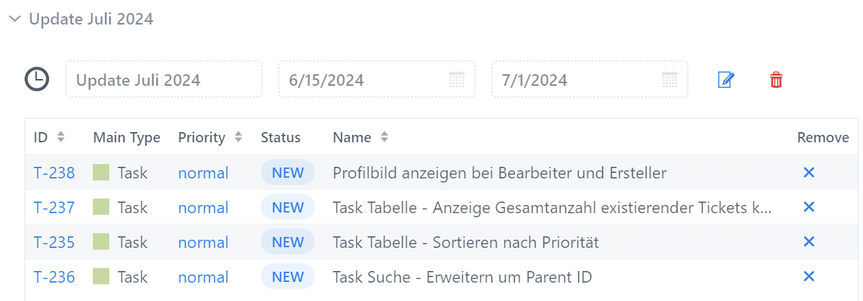Focus the Update Juli 2024 name field
Screen dimensions: 863x301
pyautogui.click(x=164, y=79)
